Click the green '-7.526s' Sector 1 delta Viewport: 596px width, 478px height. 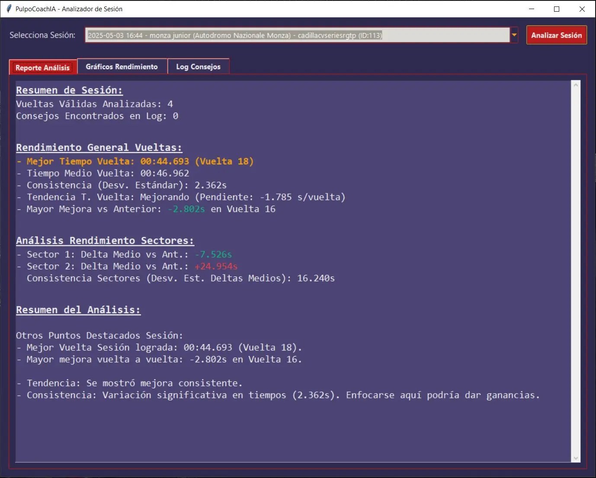click(x=213, y=254)
